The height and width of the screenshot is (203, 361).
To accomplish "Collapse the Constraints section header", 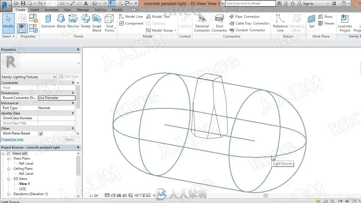I will [x=73, y=83].
